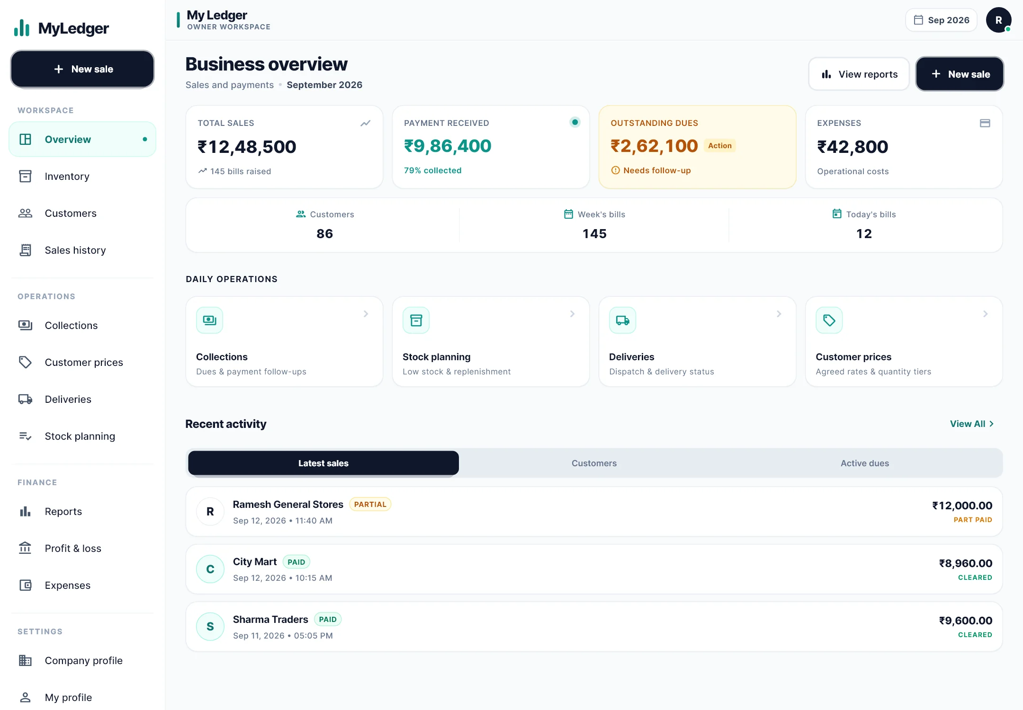Open the Ramesh General Stores sale row

click(x=594, y=512)
